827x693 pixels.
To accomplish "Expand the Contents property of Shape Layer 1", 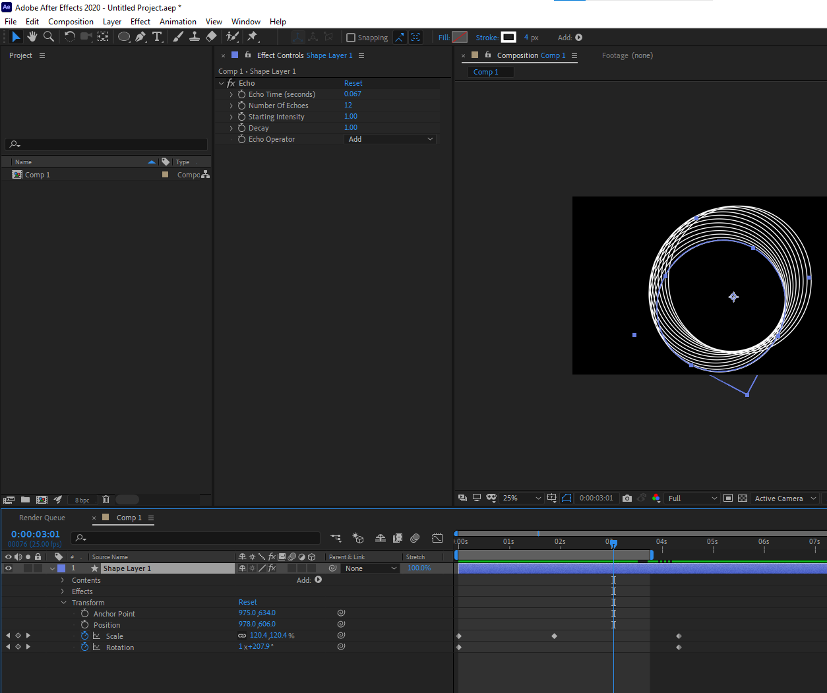I will 63,580.
